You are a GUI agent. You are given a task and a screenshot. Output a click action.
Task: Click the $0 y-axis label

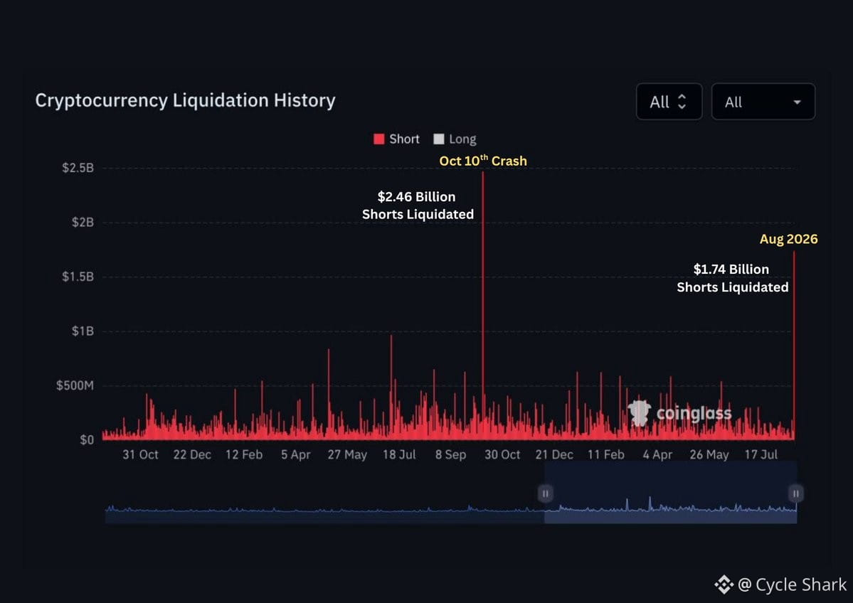click(x=87, y=440)
